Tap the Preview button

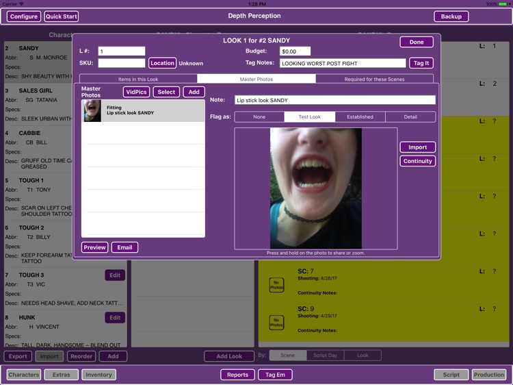pyautogui.click(x=94, y=247)
